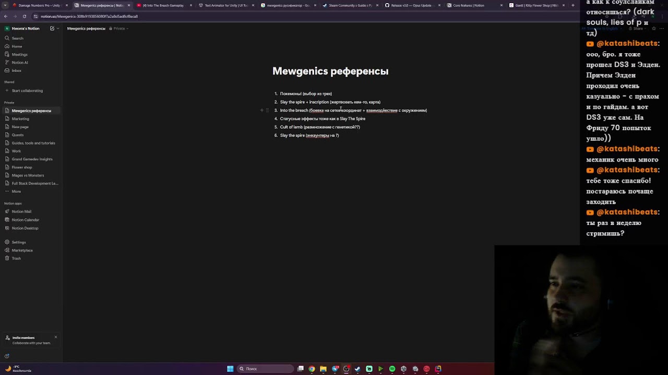
Task: Open the Private visibility dropdown in breadcrumb
Action: pyautogui.click(x=119, y=28)
